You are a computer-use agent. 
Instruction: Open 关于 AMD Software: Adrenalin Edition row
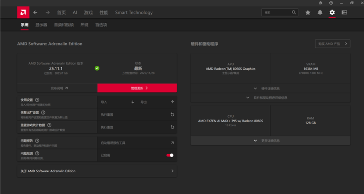coord(97,171)
